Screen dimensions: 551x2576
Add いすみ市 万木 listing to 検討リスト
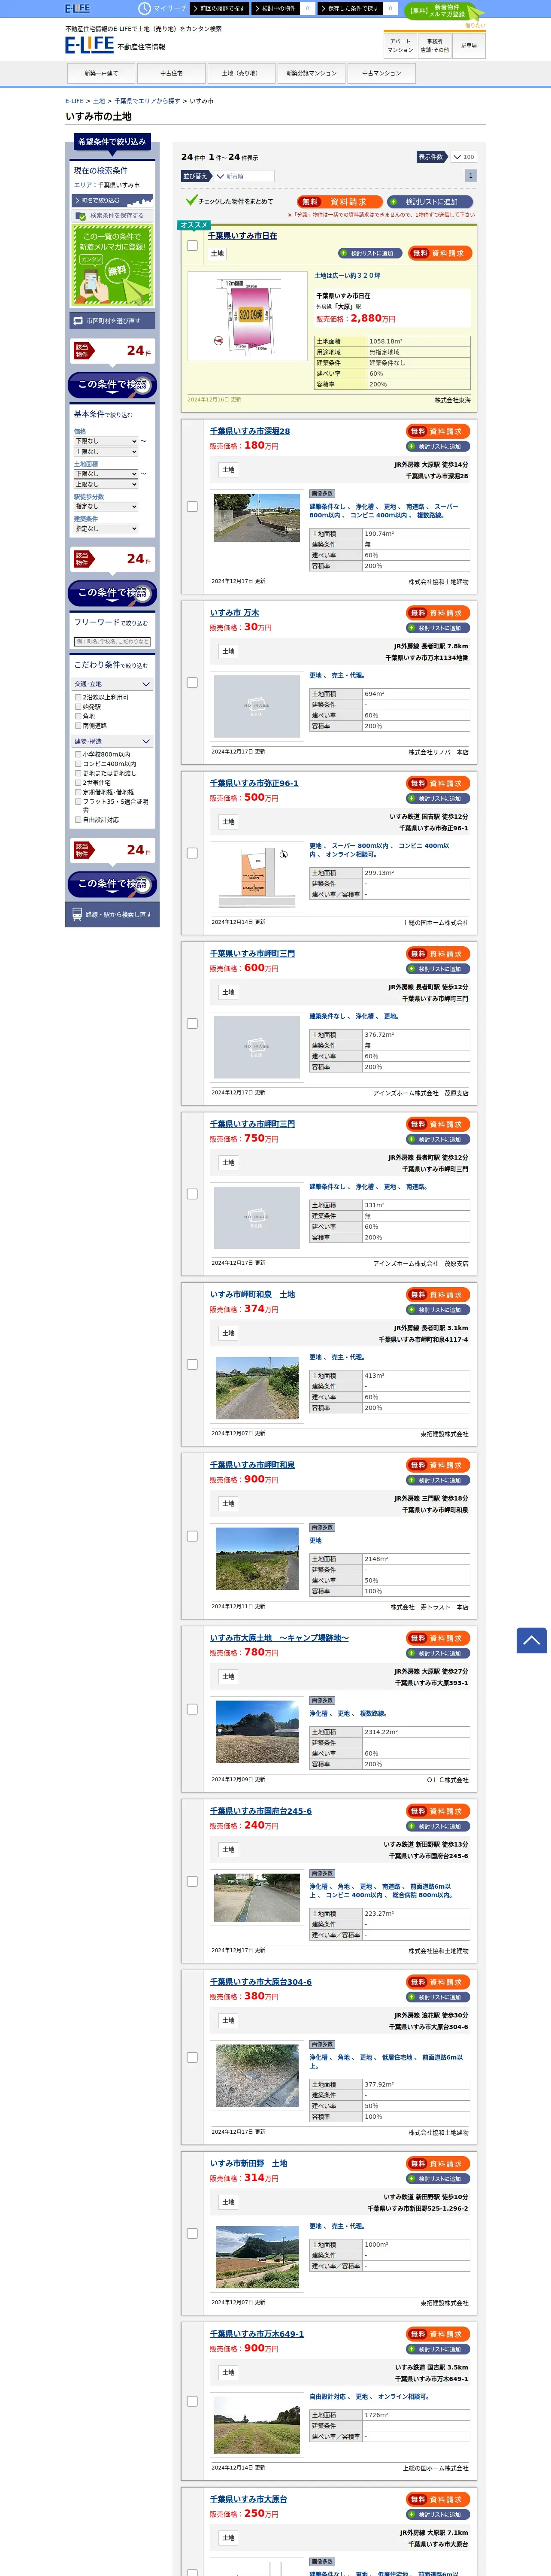(439, 628)
